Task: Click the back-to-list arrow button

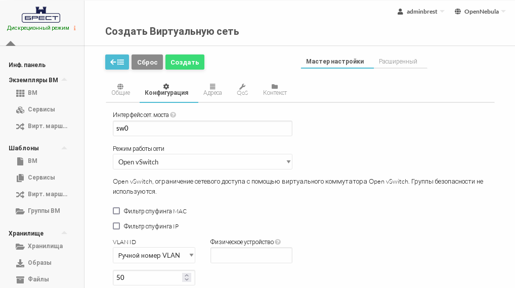Action: tap(117, 62)
